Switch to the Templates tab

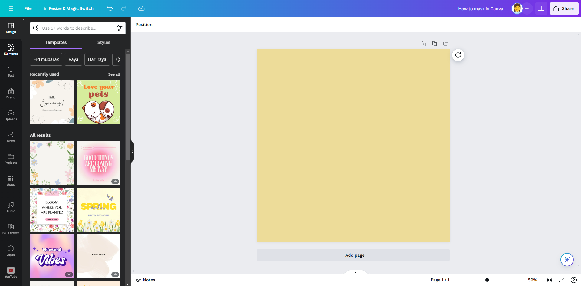(x=56, y=42)
